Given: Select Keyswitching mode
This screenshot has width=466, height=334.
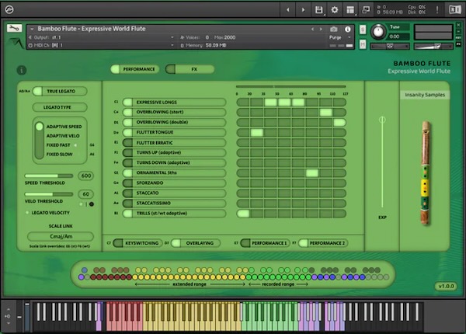Looking at the screenshot, I should click(x=137, y=243).
